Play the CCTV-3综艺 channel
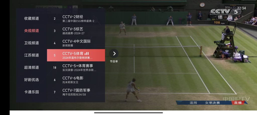Screen dimensions: 257x115 76,31
